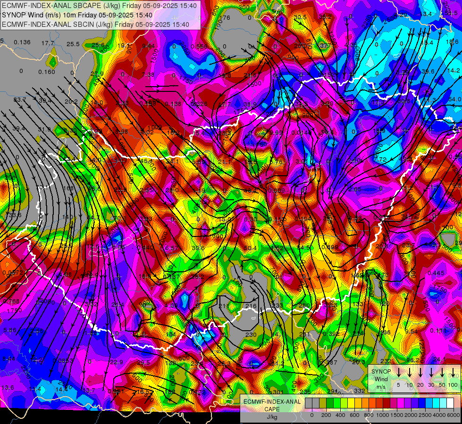
Task: Click the 100 m/s wind arrow in SYNOP legend
Action: click(x=453, y=372)
